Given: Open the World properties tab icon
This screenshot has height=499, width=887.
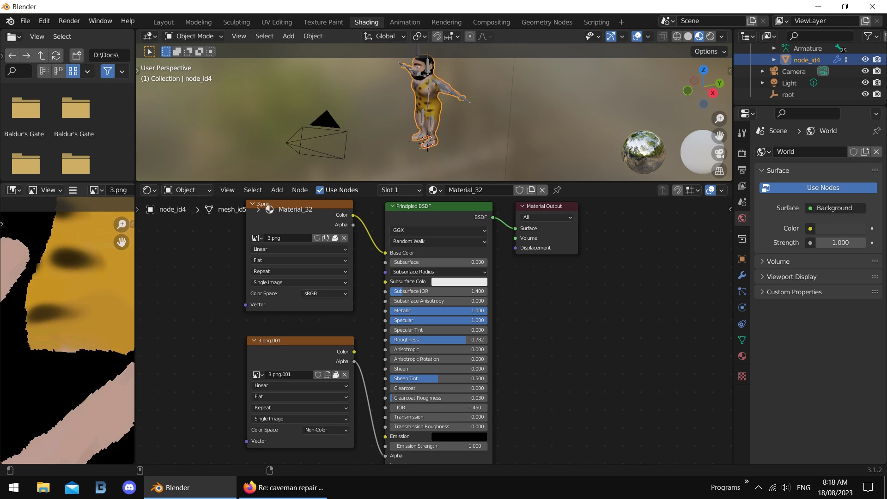Looking at the screenshot, I should [x=742, y=218].
